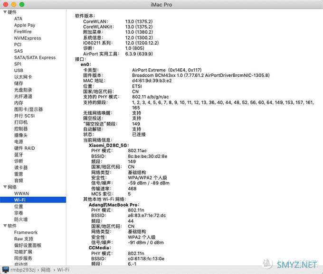This screenshot has width=323, height=274.
Task: Click rmbp293zj in the path bar
Action: [23, 270]
